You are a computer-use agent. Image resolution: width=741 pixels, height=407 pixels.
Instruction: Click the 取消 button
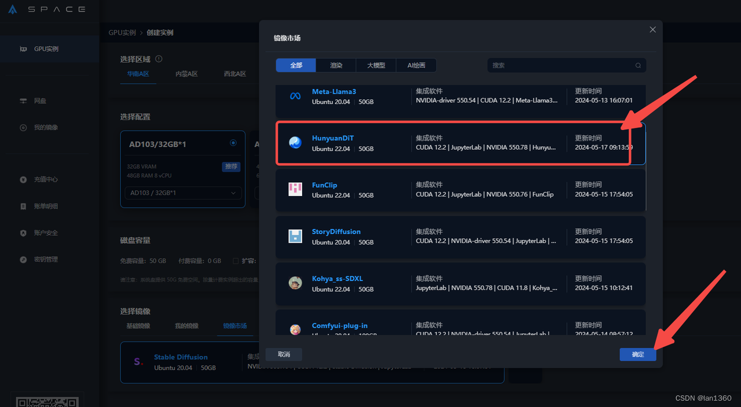(x=284, y=354)
